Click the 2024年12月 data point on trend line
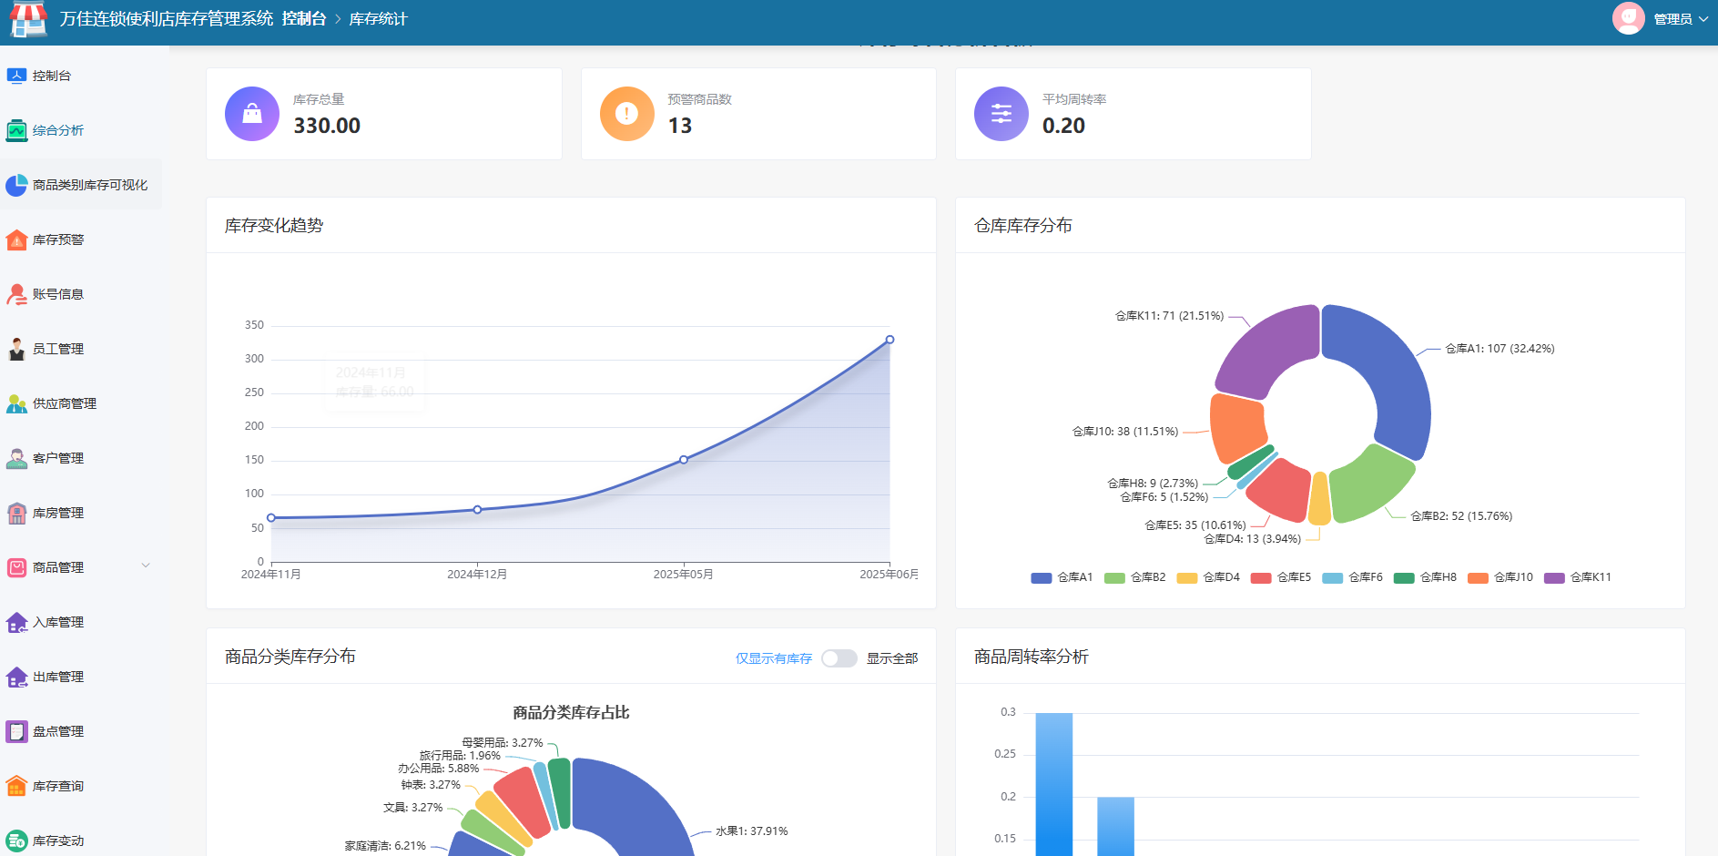Viewport: 1718px width, 856px height. point(477,510)
